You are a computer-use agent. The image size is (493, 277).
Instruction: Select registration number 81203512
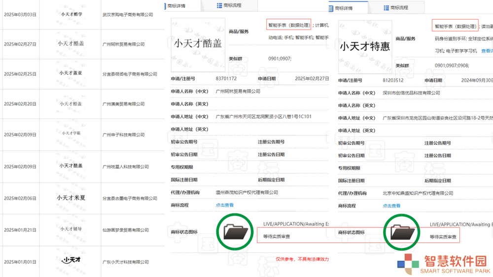click(x=393, y=80)
